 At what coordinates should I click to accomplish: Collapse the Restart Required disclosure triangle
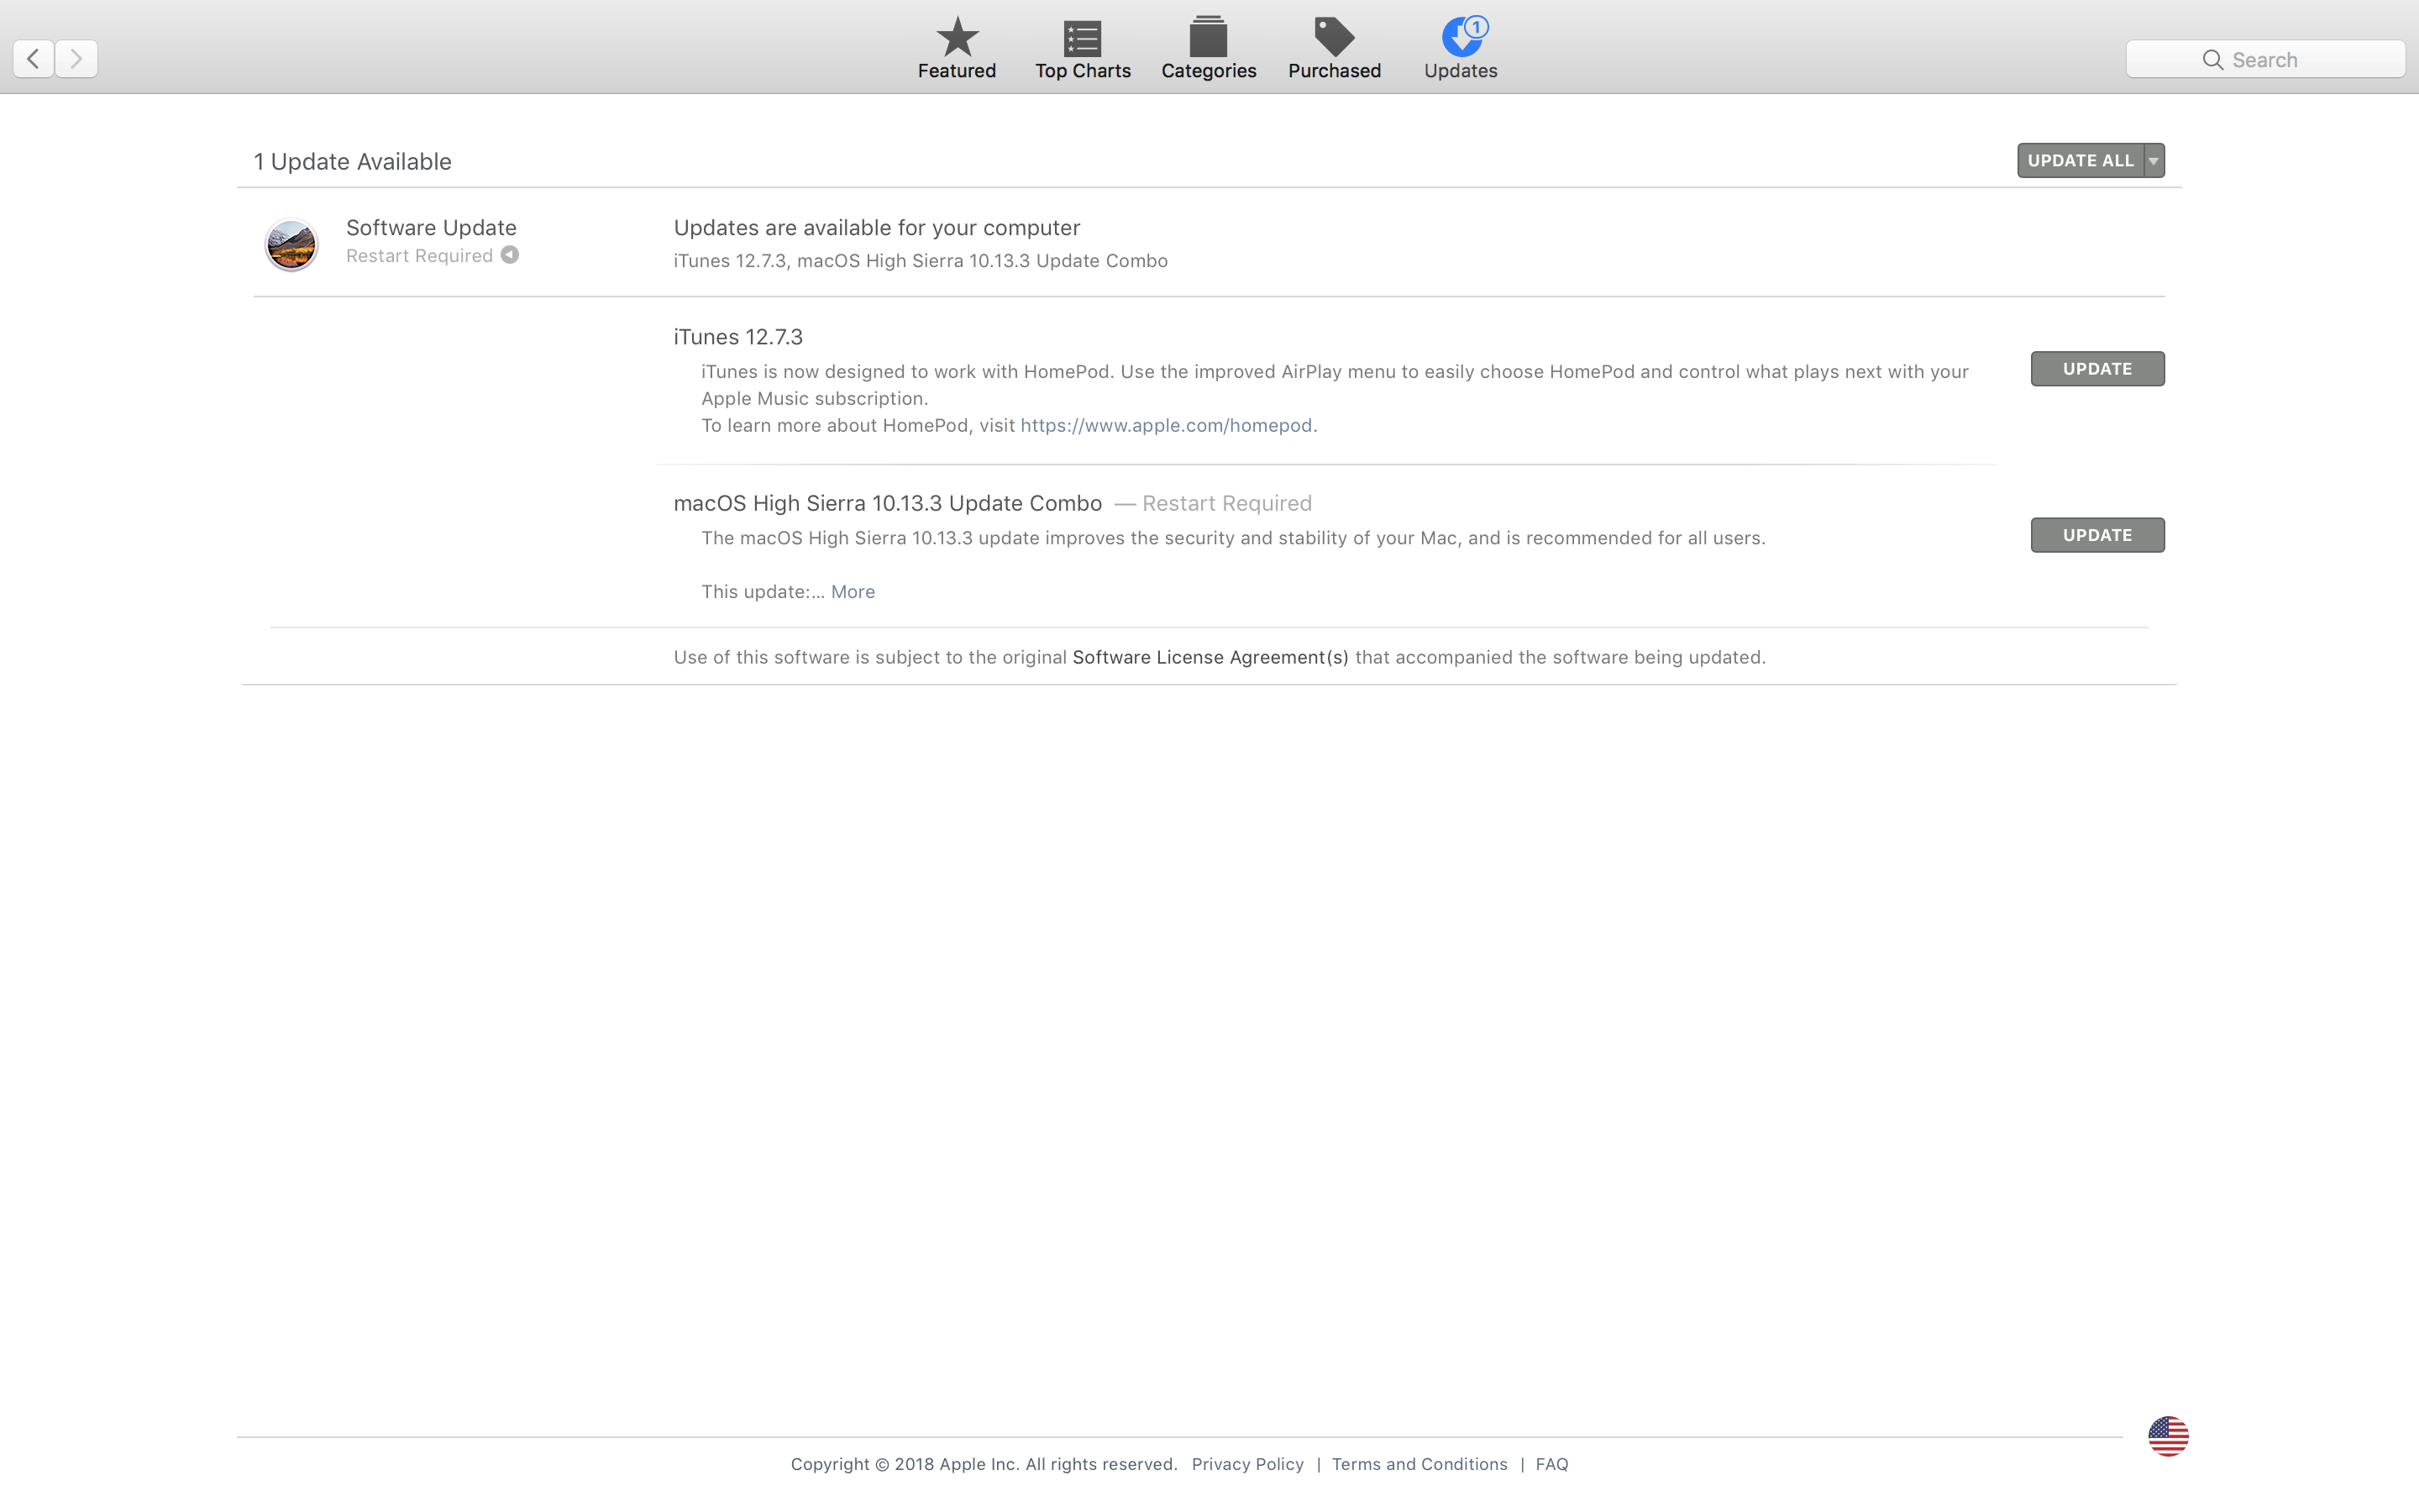tap(510, 255)
